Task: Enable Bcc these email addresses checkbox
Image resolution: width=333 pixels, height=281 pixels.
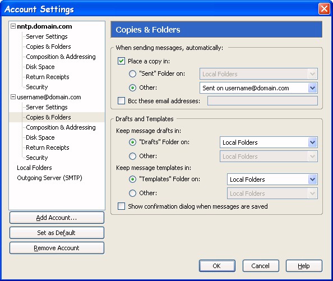Action: [x=121, y=100]
